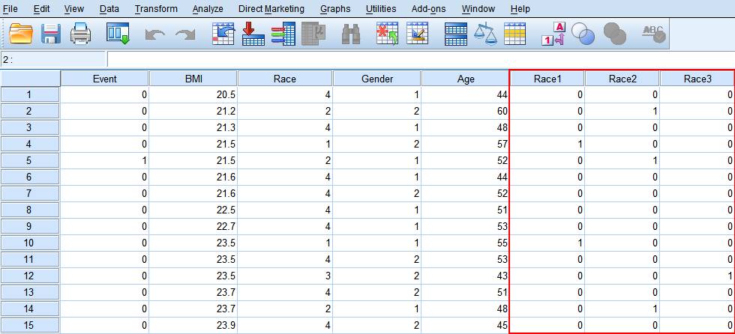
Task: Open the Direct Marketing menu
Action: tap(271, 9)
